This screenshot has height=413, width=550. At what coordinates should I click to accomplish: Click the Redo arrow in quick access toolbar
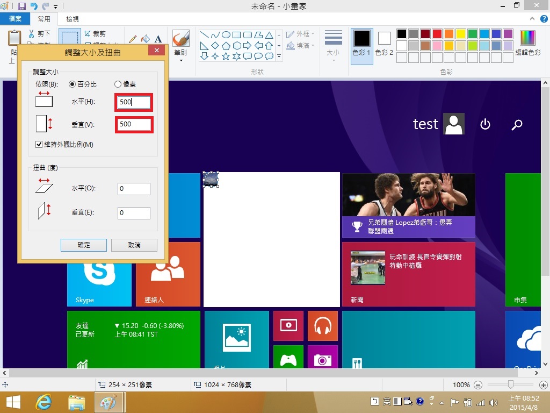(45, 6)
